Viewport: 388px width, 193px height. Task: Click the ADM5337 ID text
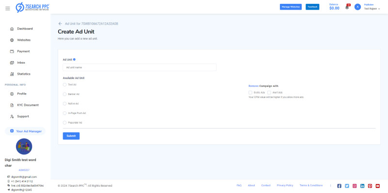[24, 170]
